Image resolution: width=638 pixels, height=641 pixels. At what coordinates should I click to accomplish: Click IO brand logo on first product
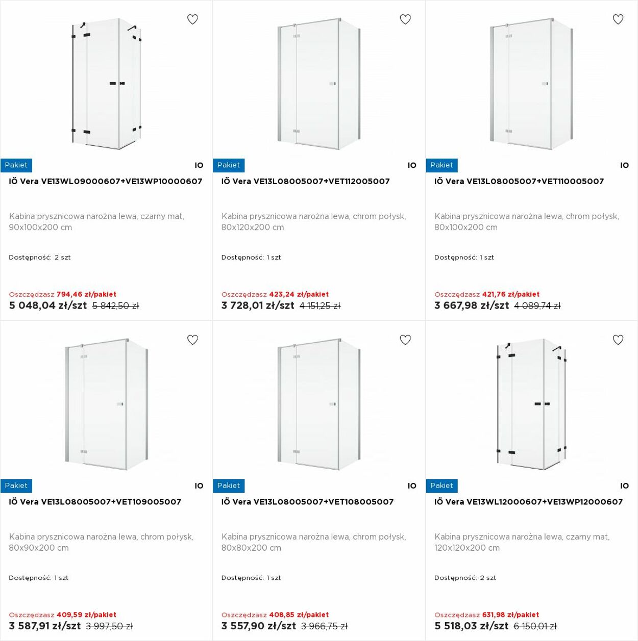point(199,165)
